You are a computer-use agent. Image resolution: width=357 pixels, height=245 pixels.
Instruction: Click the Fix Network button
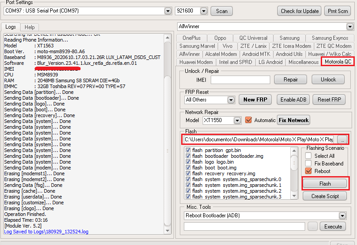293,120
